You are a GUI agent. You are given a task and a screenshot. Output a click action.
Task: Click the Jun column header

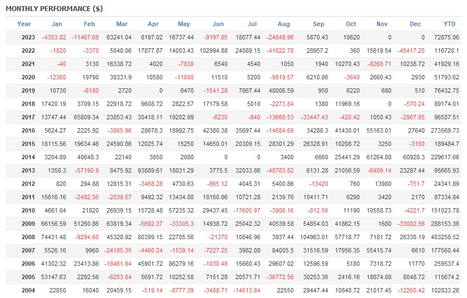coord(218,24)
